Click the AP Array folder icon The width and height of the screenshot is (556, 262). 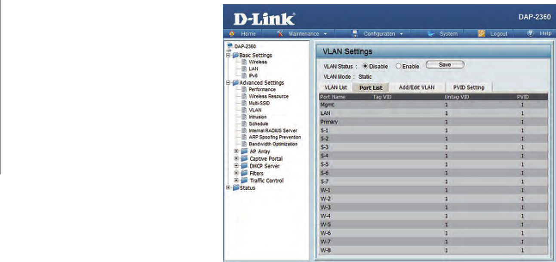click(245, 152)
